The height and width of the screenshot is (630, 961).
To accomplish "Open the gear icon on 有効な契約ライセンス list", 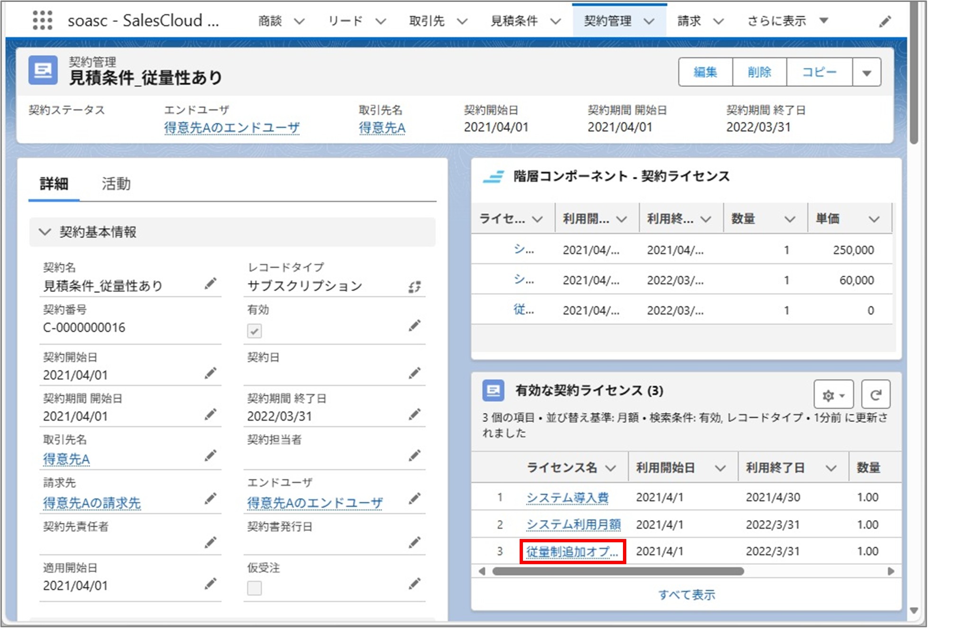I will point(828,394).
